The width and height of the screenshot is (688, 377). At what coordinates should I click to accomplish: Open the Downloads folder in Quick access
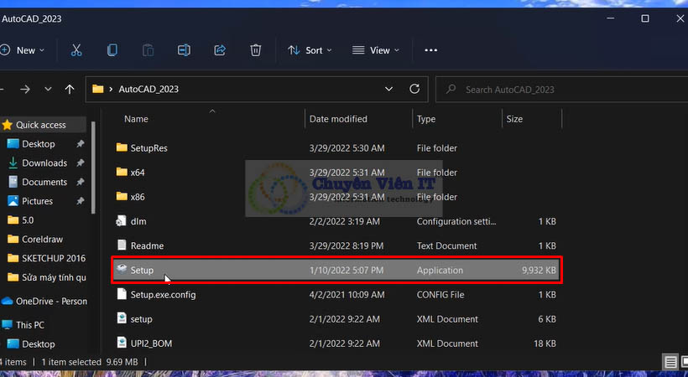coord(44,163)
